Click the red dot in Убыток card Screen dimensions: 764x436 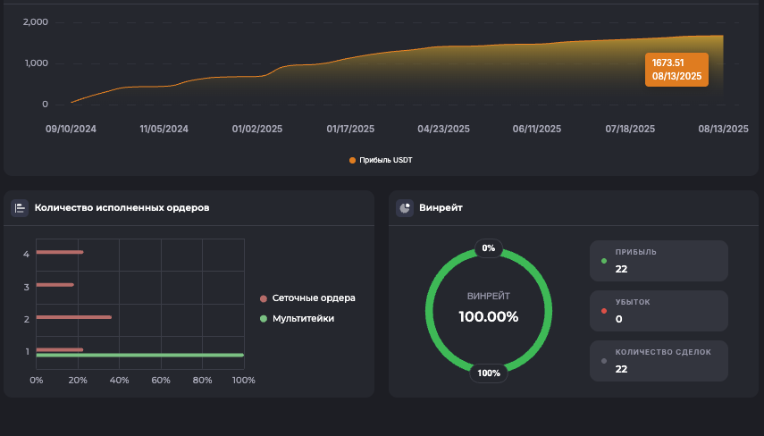pos(605,311)
